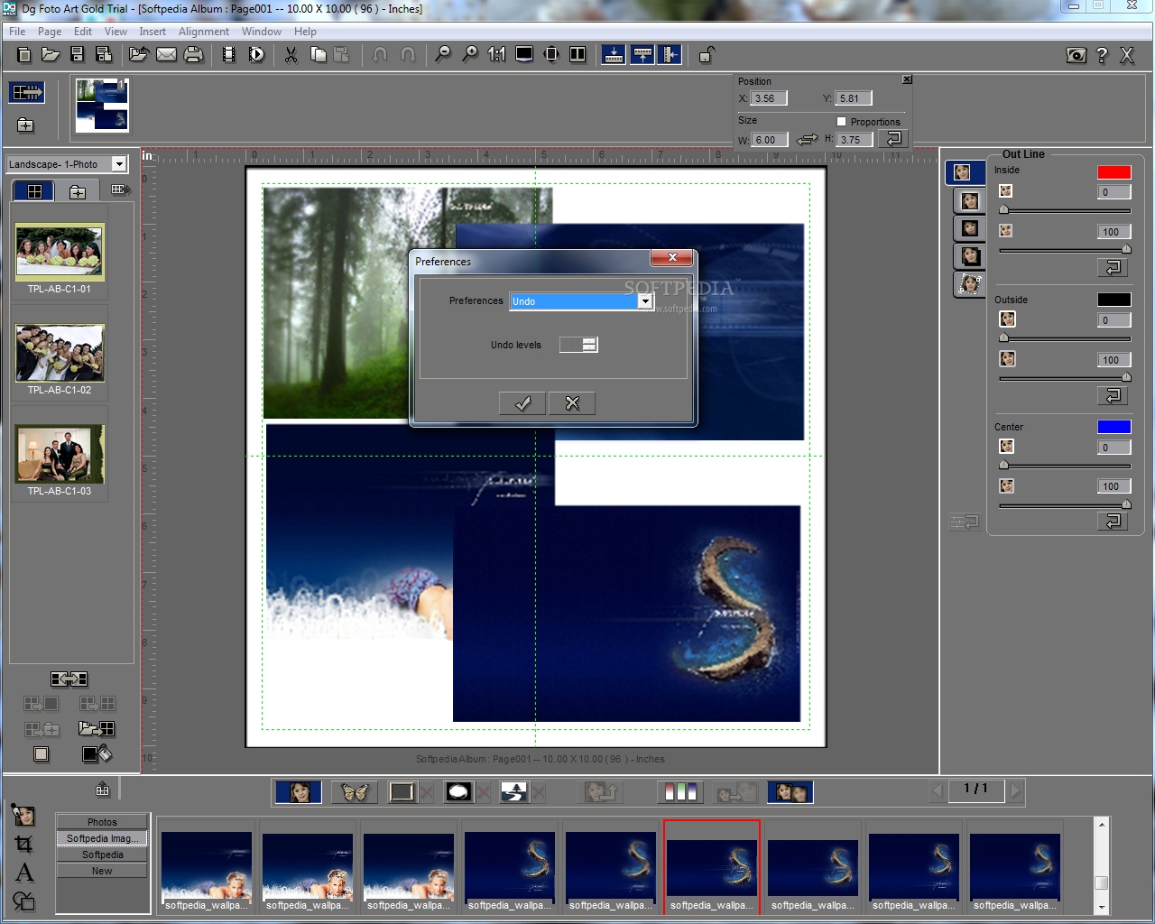Click the swap photos arrows icon

point(69,679)
